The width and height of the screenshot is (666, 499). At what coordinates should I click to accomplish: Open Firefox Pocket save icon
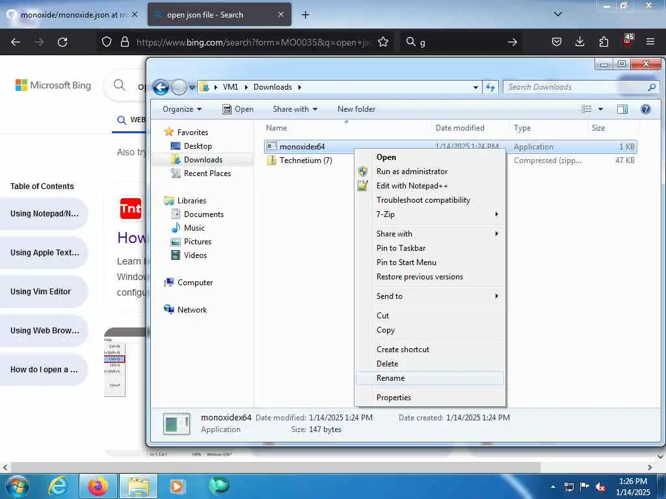point(557,42)
